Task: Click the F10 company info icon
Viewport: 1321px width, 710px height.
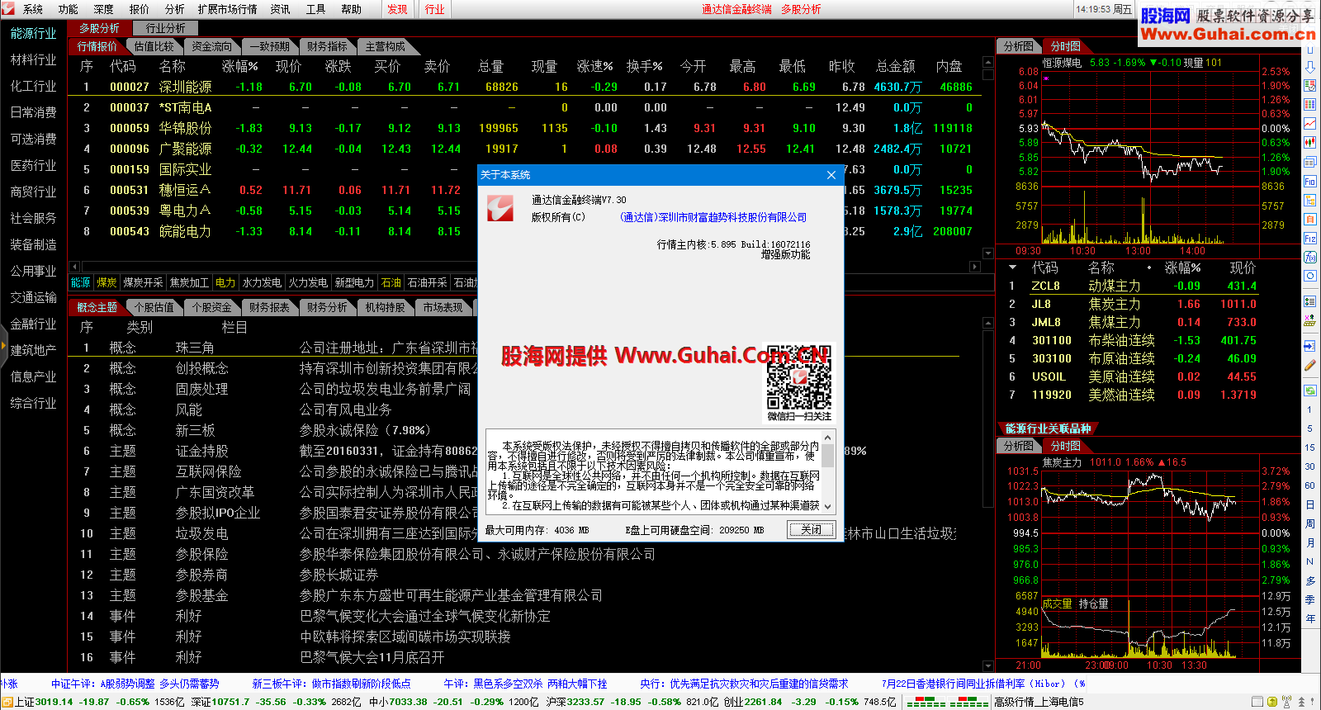Action: coord(1310,181)
